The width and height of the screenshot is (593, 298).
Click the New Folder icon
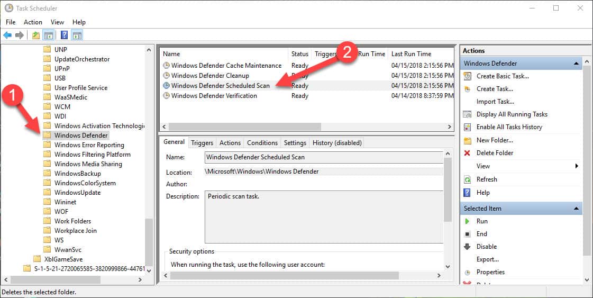(468, 140)
